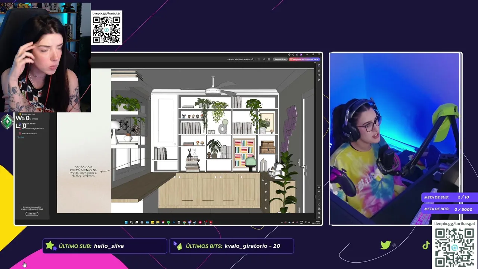The image size is (478, 269).
Task: Open the search magnifier in Acrobat toolbar
Action: click(x=252, y=59)
